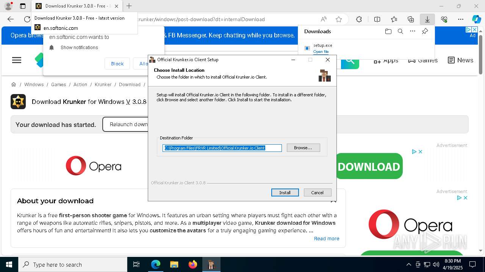Go back to the previous page
This screenshot has width=485, height=272.
click(x=11, y=19)
